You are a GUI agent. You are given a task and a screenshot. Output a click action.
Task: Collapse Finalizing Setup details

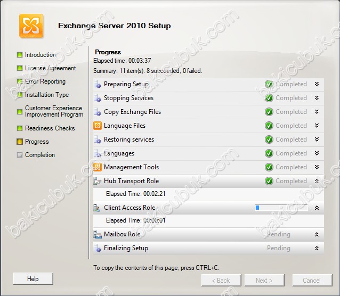[317, 248]
